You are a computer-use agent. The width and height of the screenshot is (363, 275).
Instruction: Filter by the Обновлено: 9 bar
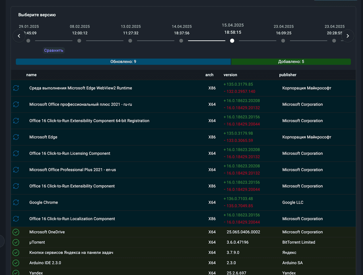click(123, 62)
